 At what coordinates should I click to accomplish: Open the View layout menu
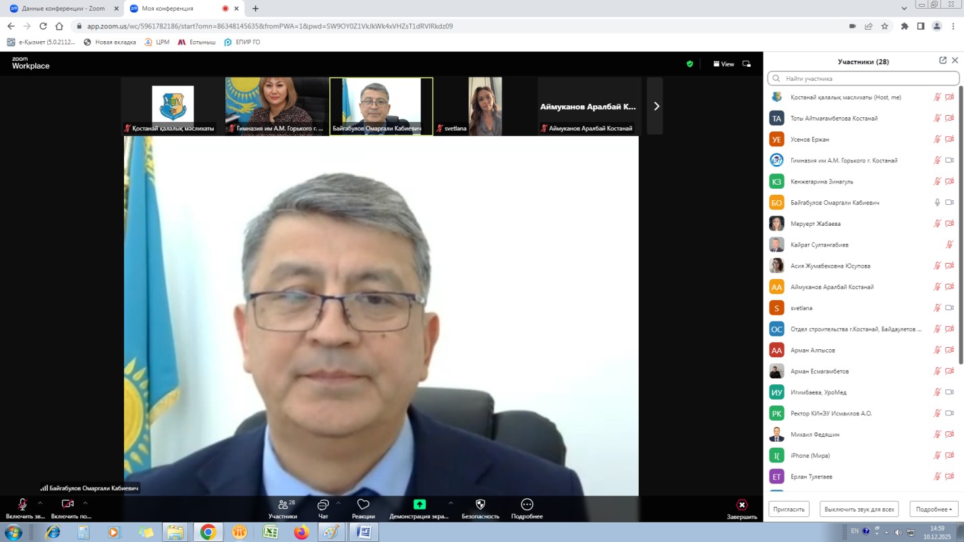click(724, 64)
